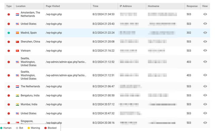Screen dimensions: 215x131
Task: Toggle Human legend filter
Action: click(x=6, y=128)
